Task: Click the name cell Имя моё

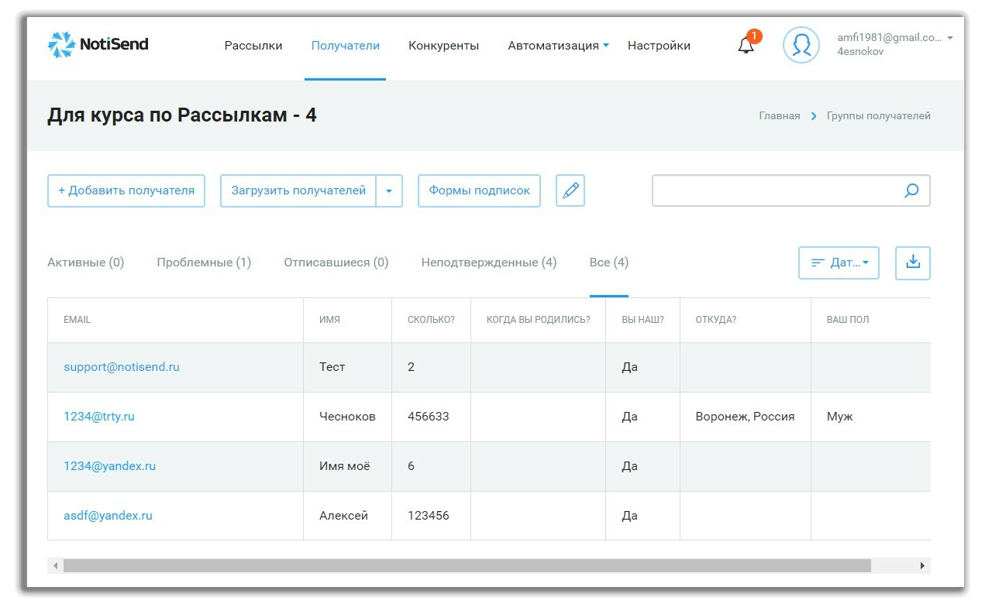Action: (x=345, y=466)
